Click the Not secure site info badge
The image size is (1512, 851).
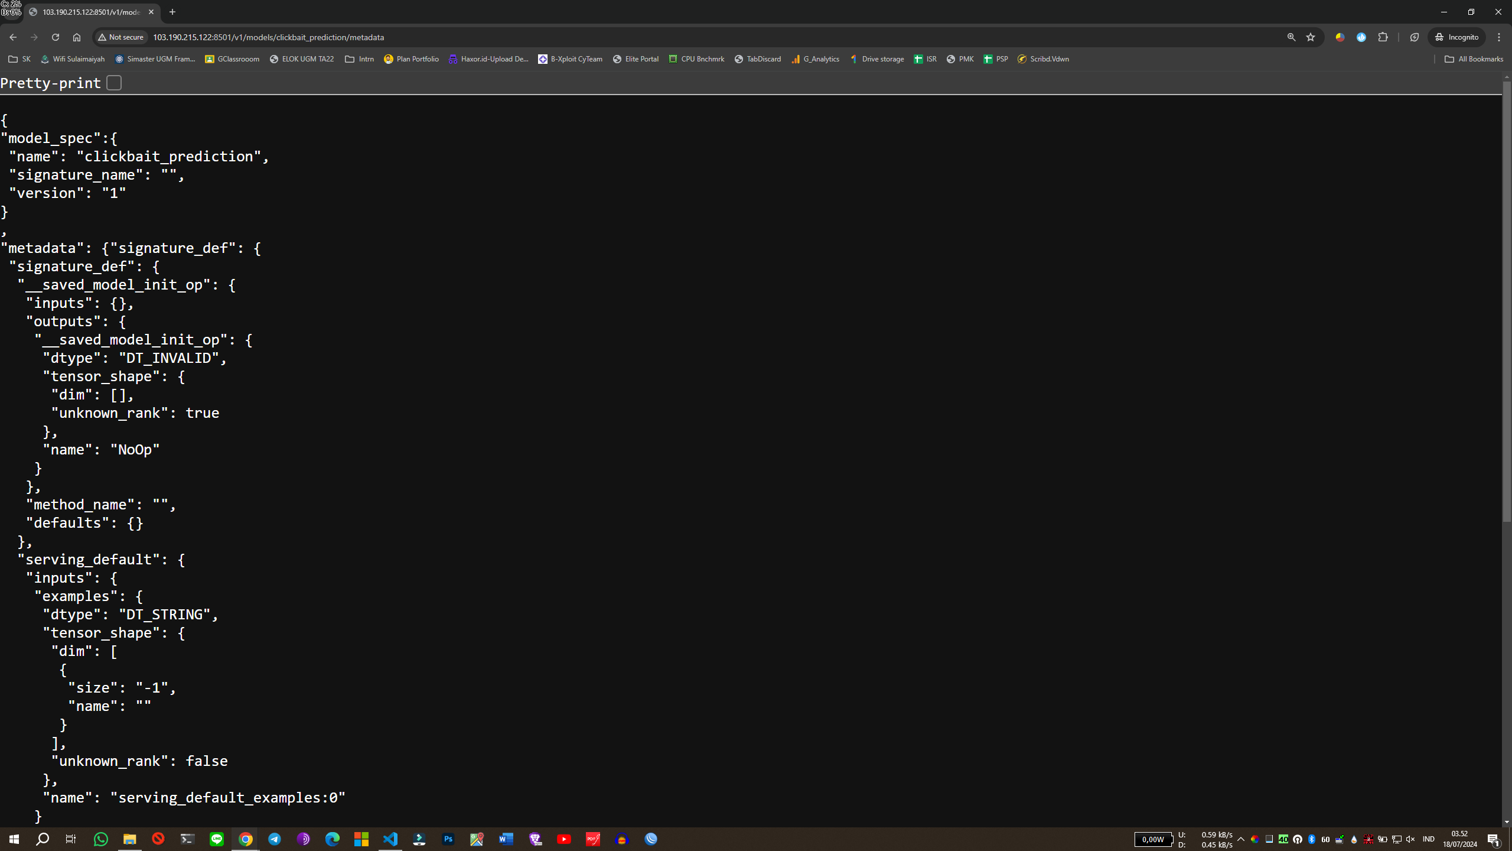(121, 37)
